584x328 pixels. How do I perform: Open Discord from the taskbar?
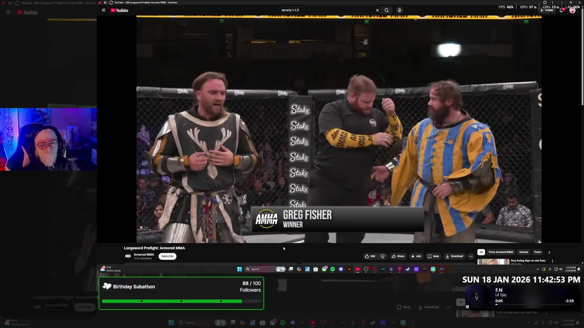[x=341, y=269]
